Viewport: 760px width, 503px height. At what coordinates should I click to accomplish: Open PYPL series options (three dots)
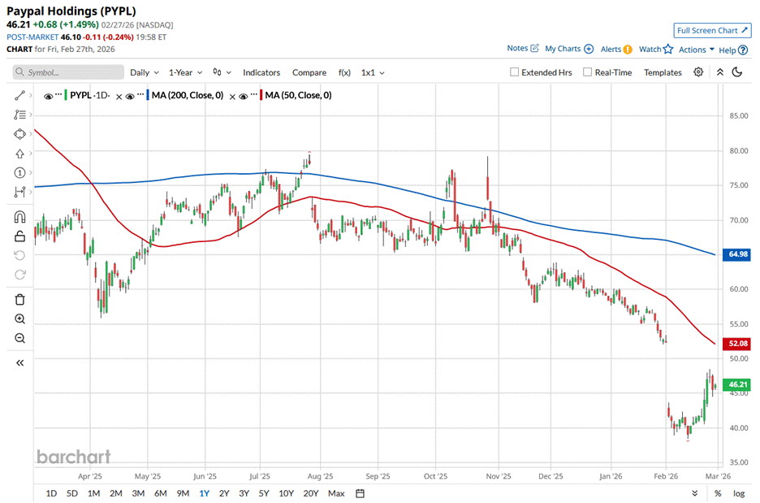[x=58, y=93]
